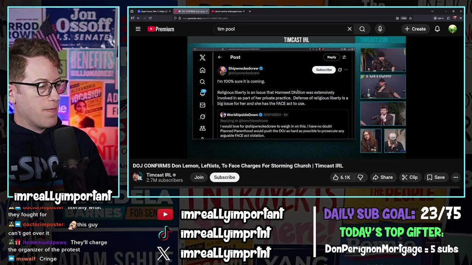Open the browser application hamburger menu

461,18
